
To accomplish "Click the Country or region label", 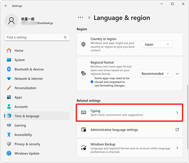I will (x=103, y=39).
